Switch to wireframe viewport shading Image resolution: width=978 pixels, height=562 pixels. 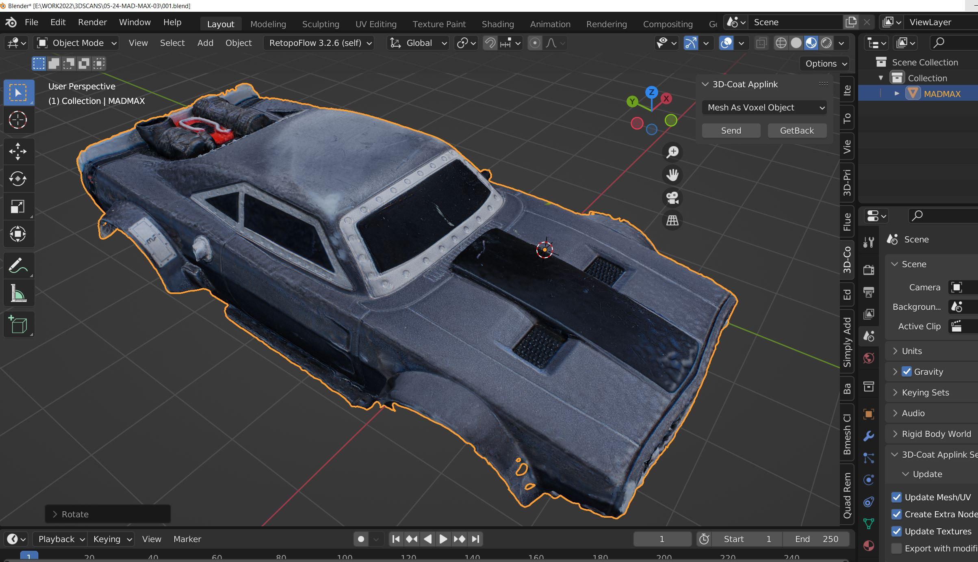click(x=781, y=43)
